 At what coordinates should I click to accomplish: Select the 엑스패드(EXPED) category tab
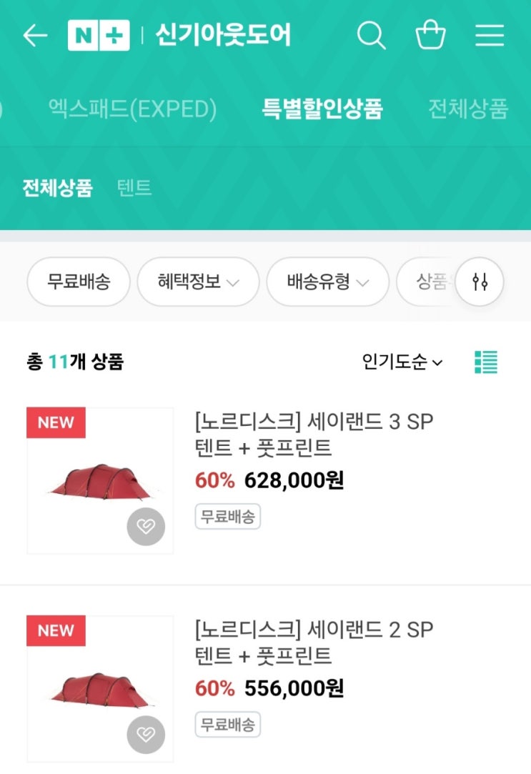pyautogui.click(x=132, y=109)
